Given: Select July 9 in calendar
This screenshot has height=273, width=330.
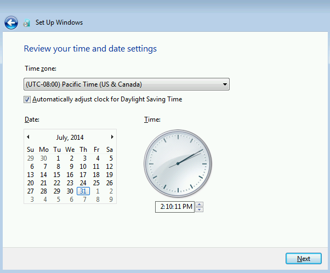Looking at the screenshot, I should [72, 167].
